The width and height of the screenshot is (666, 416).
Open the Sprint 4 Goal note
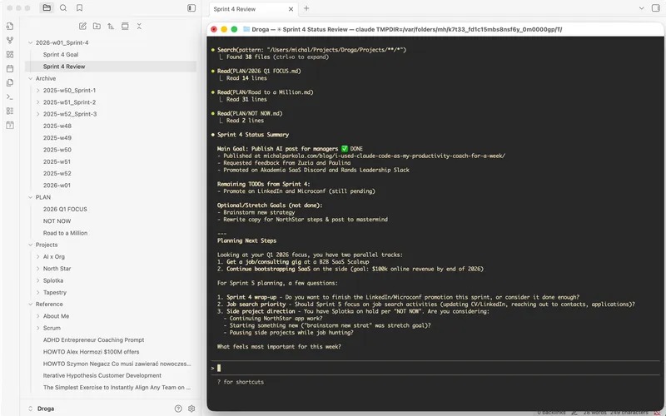tap(61, 54)
